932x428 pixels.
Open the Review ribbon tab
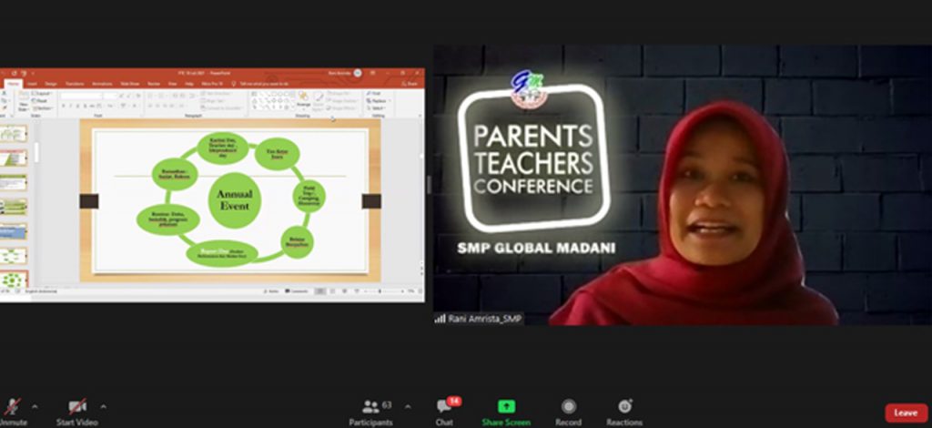(153, 84)
